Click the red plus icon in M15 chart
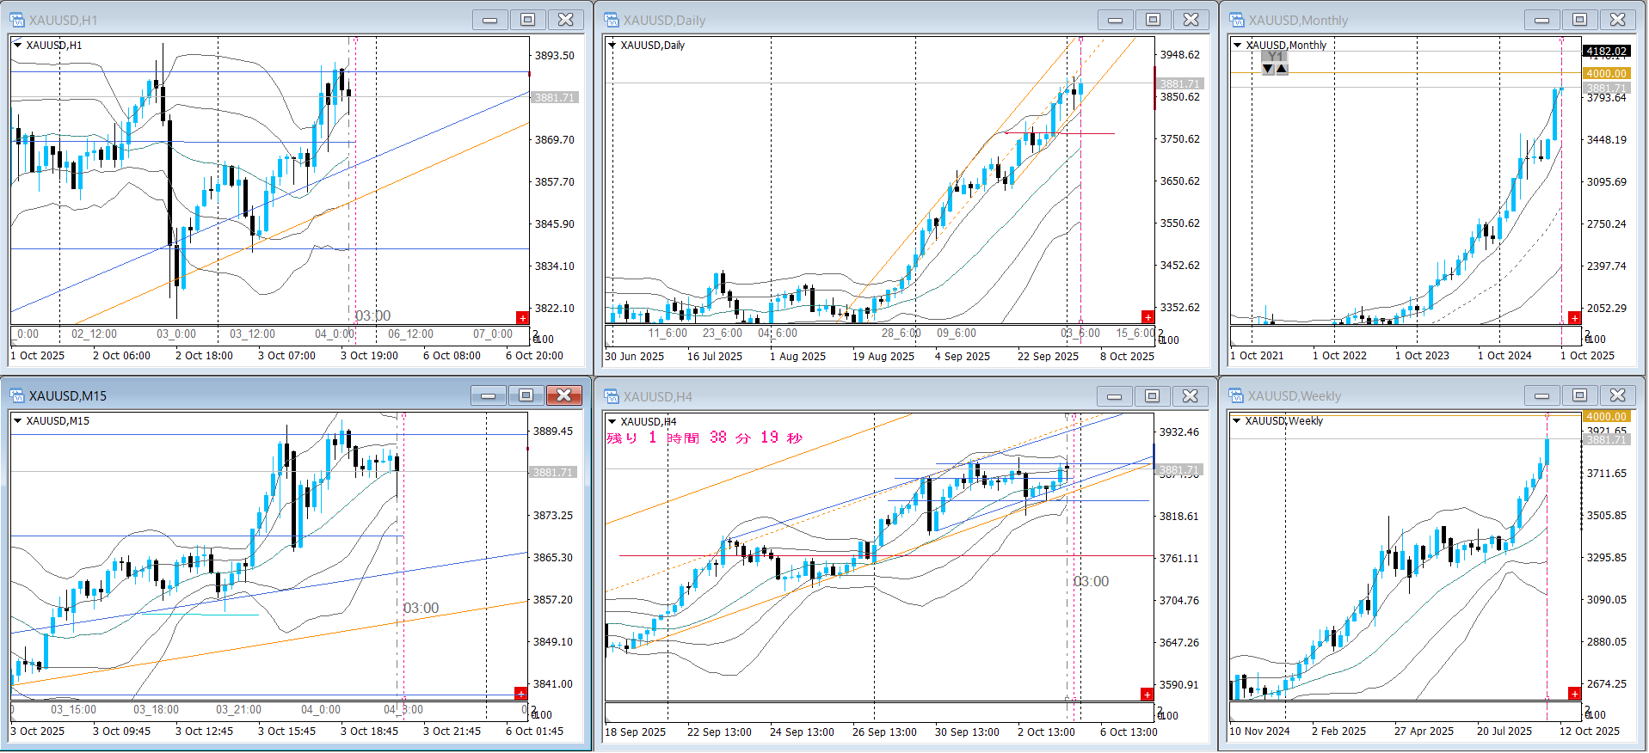The width and height of the screenshot is (1649, 753). (x=520, y=693)
